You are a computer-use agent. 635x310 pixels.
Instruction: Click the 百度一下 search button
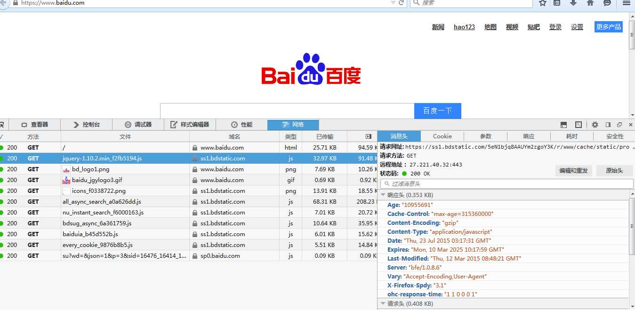click(x=437, y=111)
